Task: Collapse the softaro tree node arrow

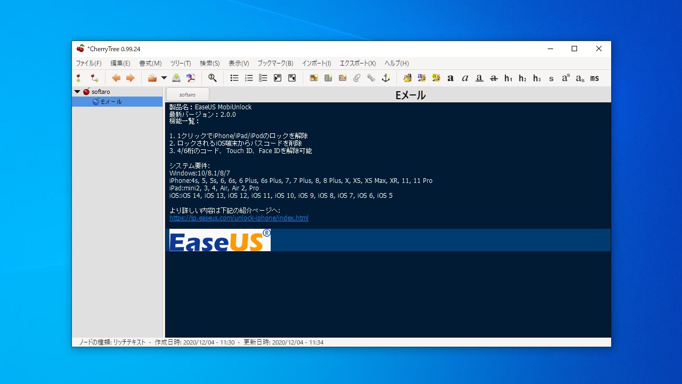Action: point(77,92)
